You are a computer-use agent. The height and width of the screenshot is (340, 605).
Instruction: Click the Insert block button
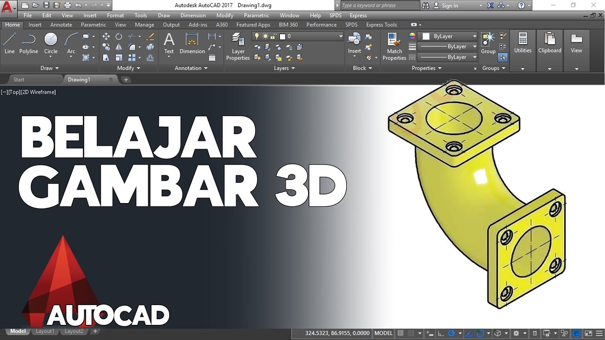[354, 43]
